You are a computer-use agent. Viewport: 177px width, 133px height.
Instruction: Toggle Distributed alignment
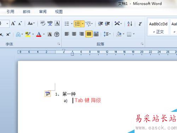tap(96, 34)
